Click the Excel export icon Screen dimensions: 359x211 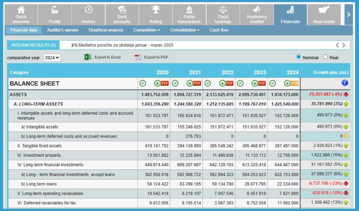pos(88,57)
